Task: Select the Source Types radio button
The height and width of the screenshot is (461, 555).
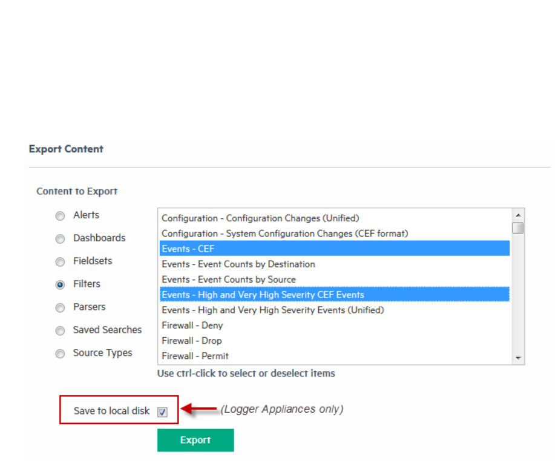Action: 60,354
